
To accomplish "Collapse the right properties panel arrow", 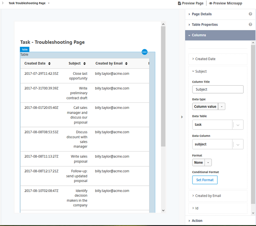I will coord(182,117).
